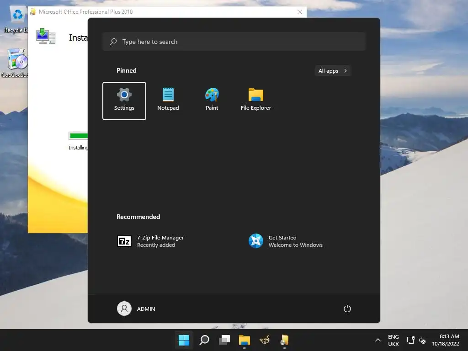Click the power button in Start menu
The image size is (468, 351).
[x=347, y=308]
